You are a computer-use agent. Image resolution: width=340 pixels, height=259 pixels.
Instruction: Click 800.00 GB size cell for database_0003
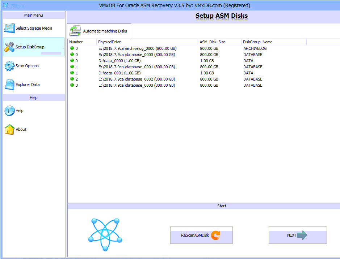point(209,85)
